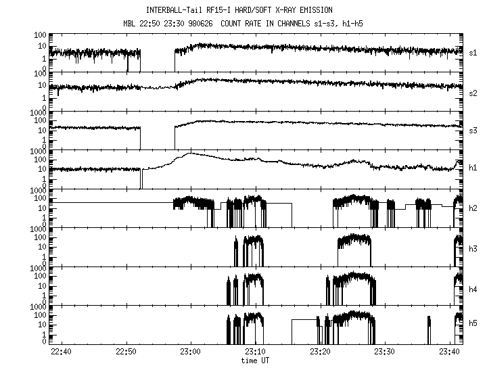Select the h3 channel label
Image resolution: width=487 pixels, height=372 pixels.
[473, 249]
